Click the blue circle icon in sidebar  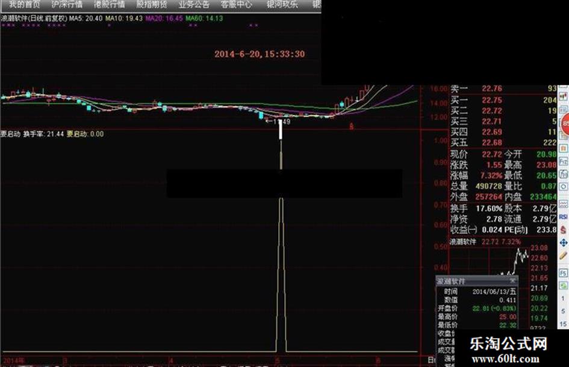click(563, 187)
